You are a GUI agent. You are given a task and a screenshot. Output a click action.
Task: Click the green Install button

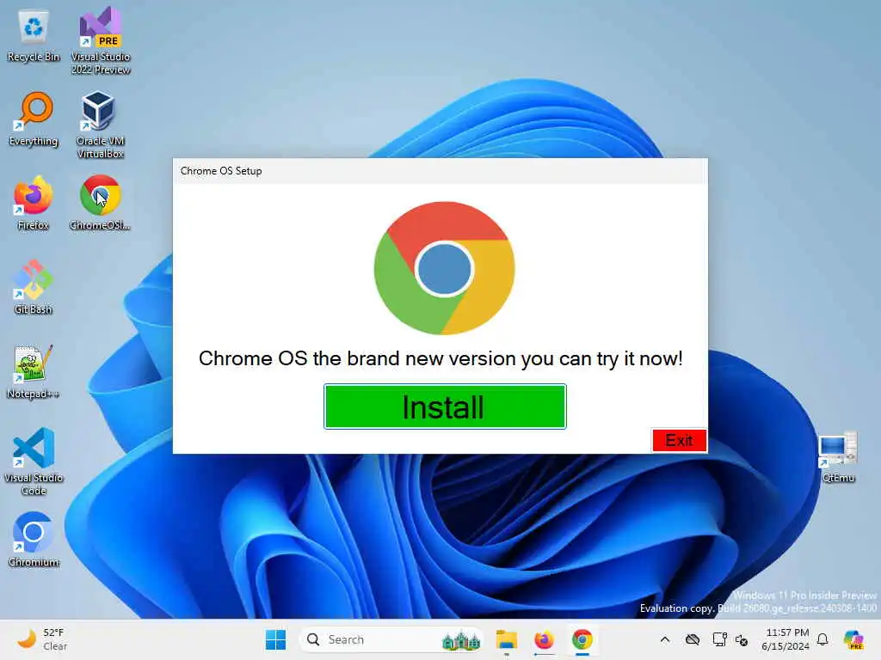click(445, 406)
